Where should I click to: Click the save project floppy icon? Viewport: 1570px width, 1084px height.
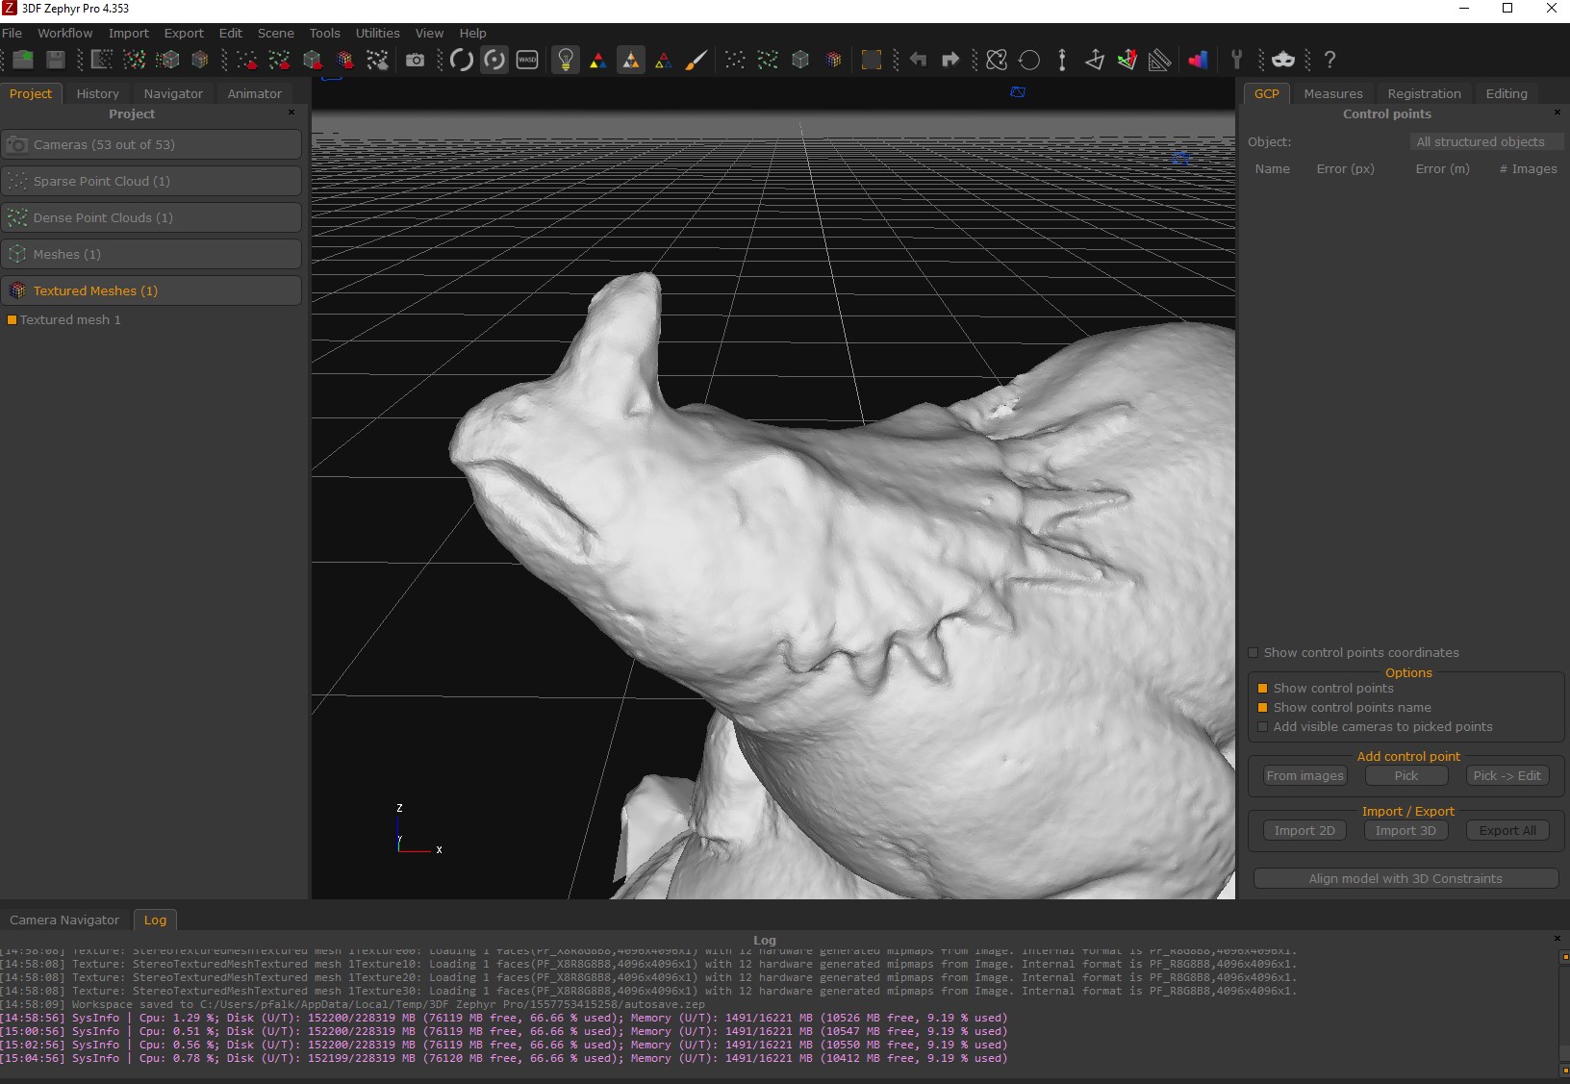click(x=56, y=60)
